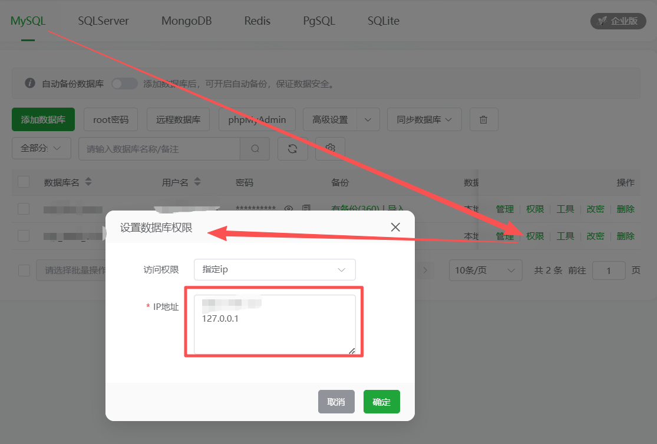Click 删除 in the second row
Viewport: 657px width, 444px height.
[x=626, y=236]
